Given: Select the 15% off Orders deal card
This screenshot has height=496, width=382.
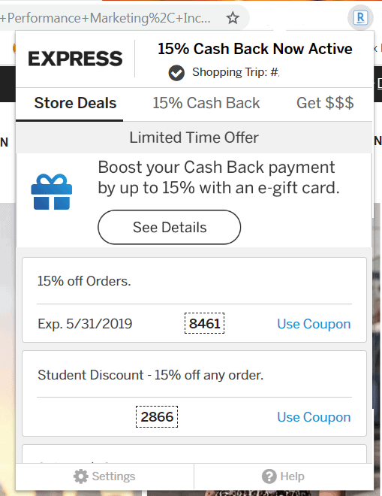Looking at the screenshot, I should (194, 300).
